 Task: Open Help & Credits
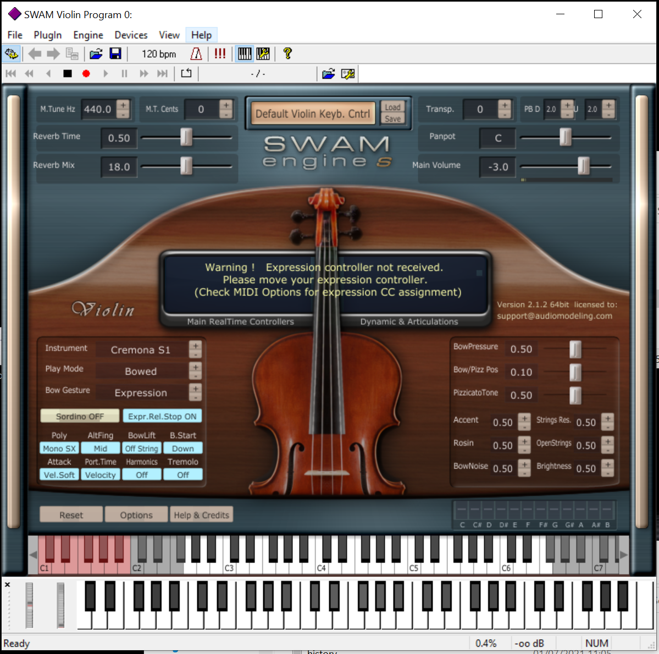pyautogui.click(x=201, y=515)
